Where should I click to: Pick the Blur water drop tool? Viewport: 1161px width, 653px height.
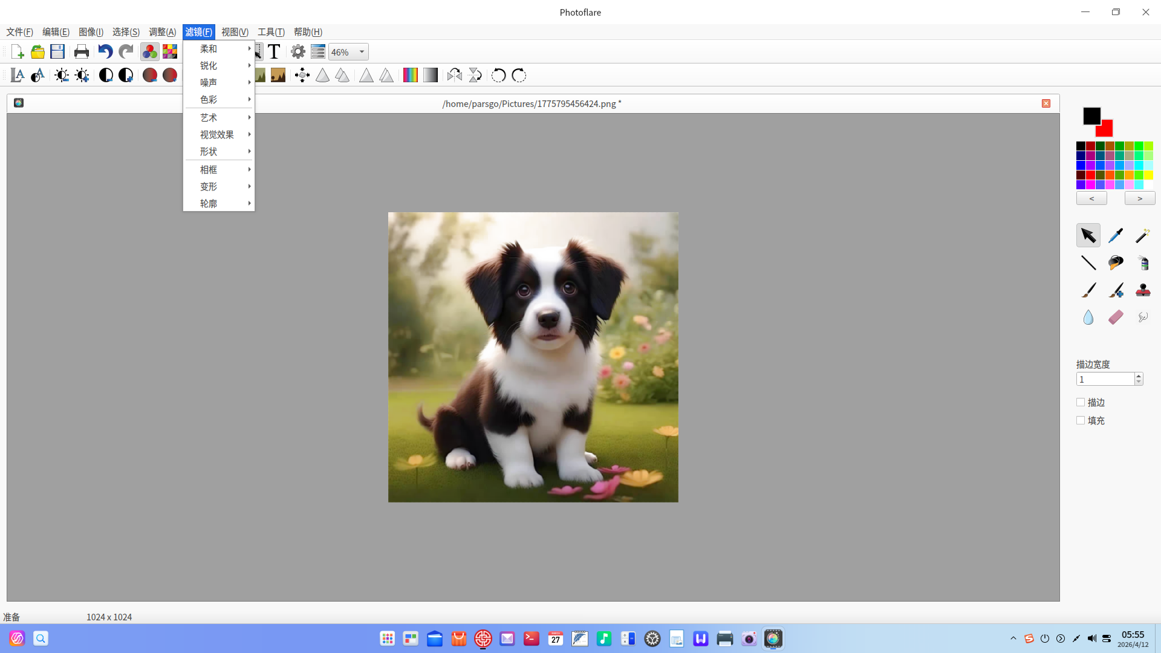pyautogui.click(x=1088, y=317)
